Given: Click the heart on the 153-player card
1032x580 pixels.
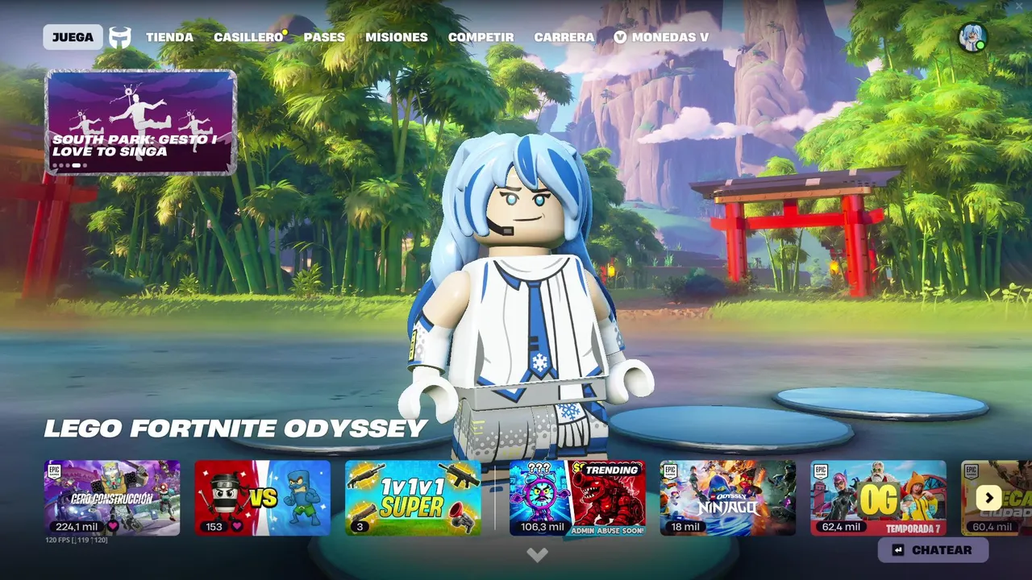Looking at the screenshot, I should click(236, 527).
